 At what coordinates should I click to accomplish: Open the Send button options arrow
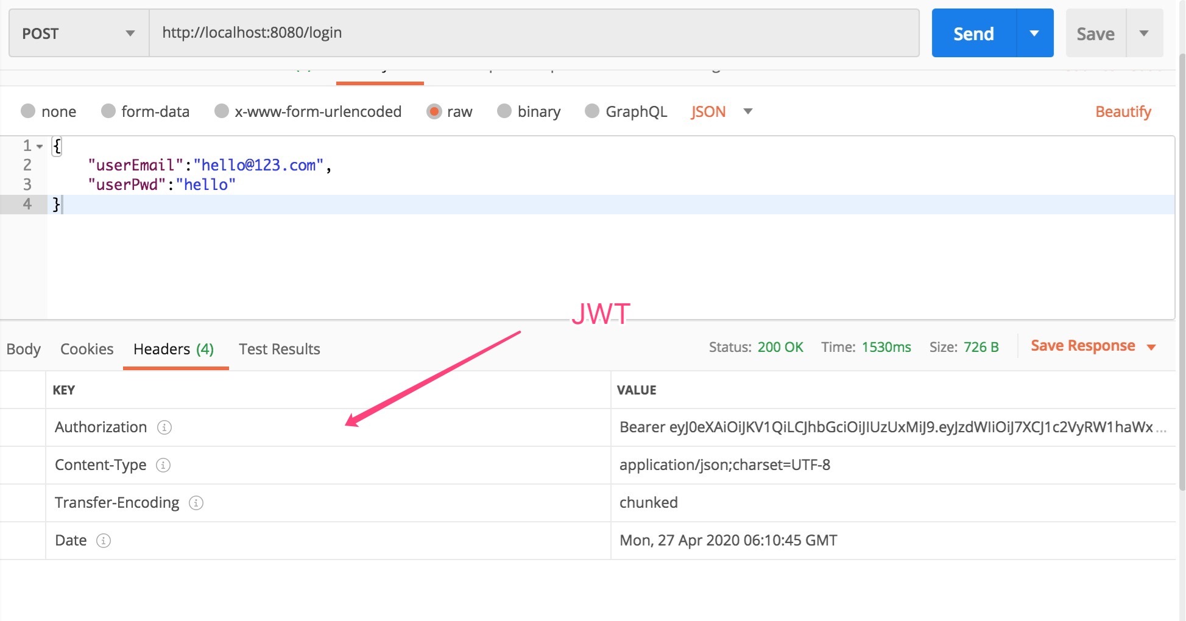click(x=1034, y=33)
